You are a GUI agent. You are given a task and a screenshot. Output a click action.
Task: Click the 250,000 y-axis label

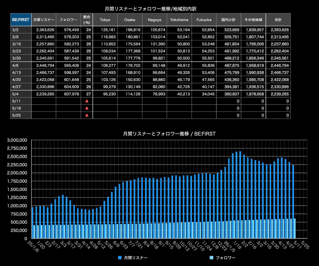point(19,230)
